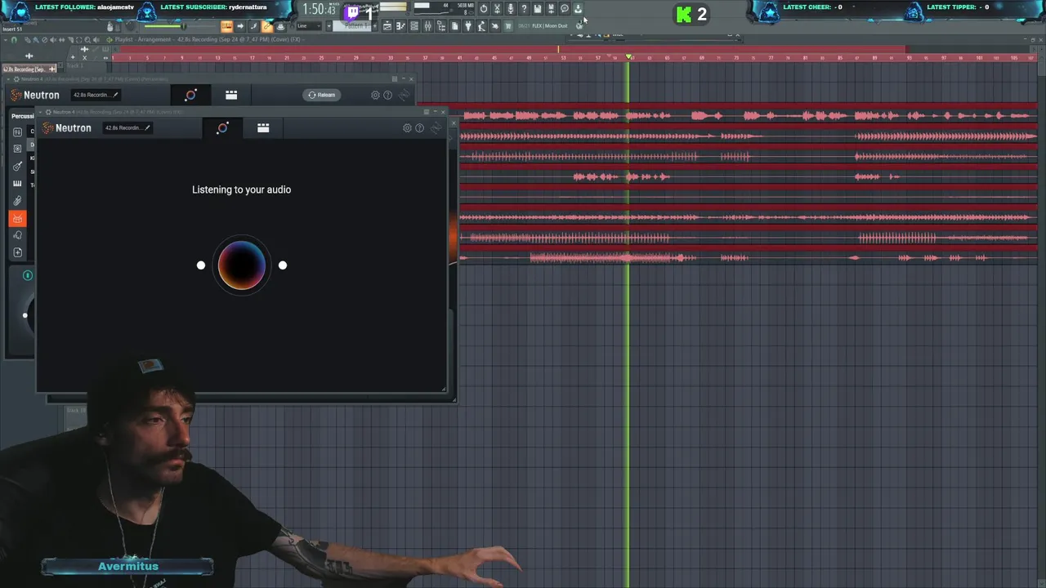Screen dimensions: 1046x588
Task: Click the playhead marker on the timeline ruler
Action: click(629, 57)
